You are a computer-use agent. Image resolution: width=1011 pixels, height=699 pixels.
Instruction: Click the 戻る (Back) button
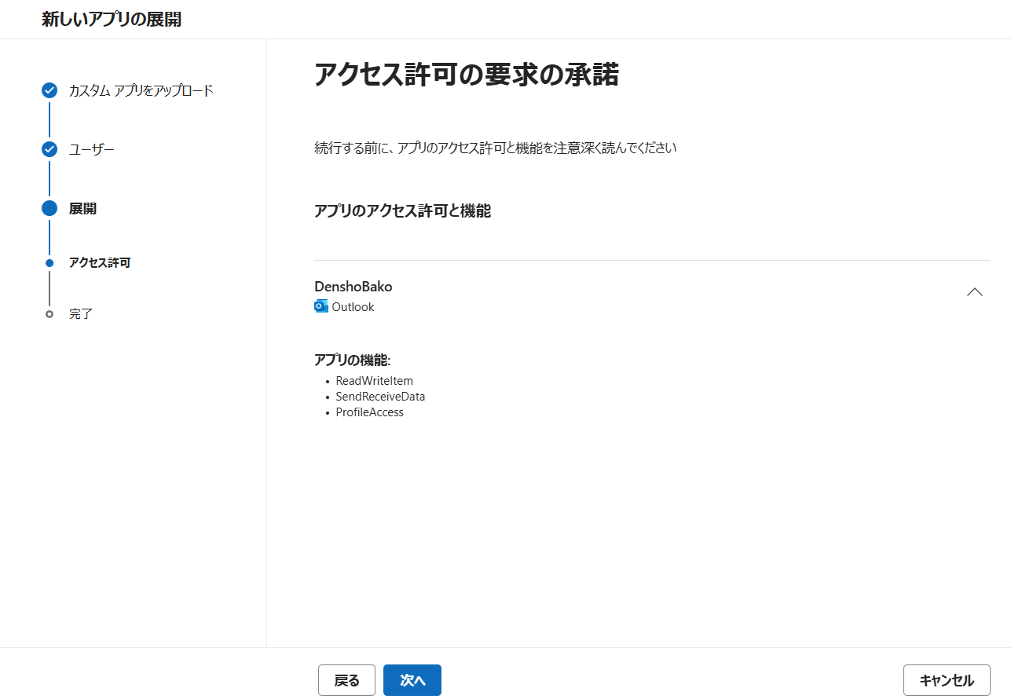346,680
